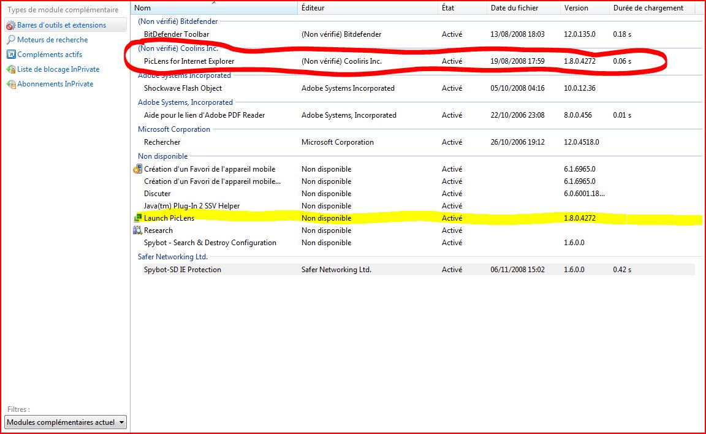
Task: Click version 1.8.0.4272 in Launch PicLens row
Action: click(580, 218)
